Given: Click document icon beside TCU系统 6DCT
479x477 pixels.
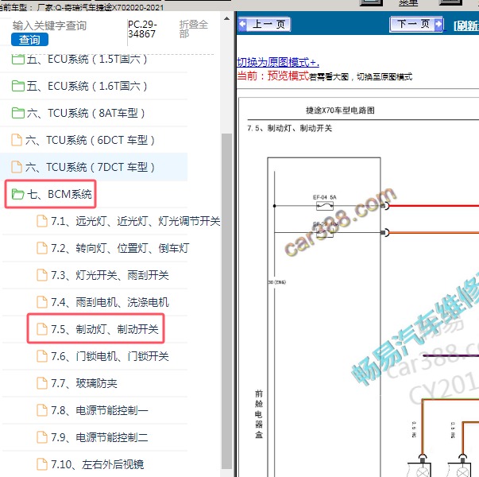Looking at the screenshot, I should 17,140.
